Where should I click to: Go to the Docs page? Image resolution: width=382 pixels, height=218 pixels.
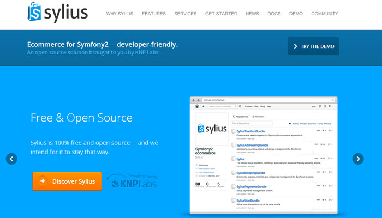[x=274, y=14]
